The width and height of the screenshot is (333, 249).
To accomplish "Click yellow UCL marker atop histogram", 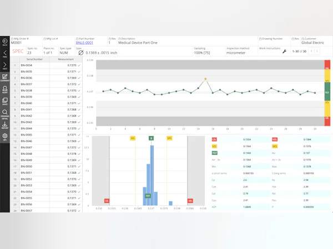I will pyautogui.click(x=169, y=138).
